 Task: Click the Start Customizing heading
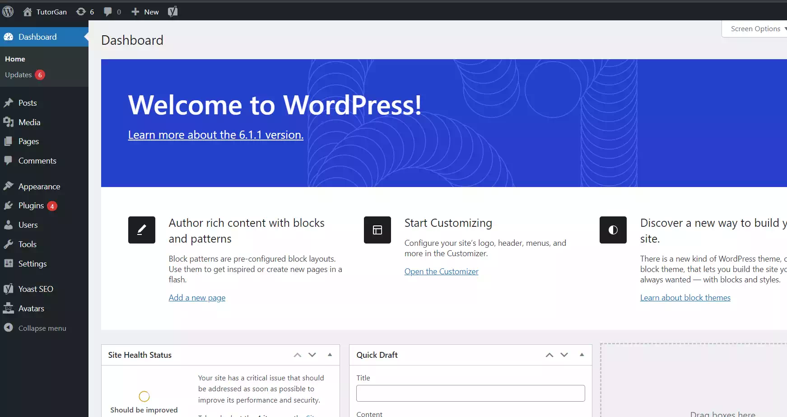448,223
